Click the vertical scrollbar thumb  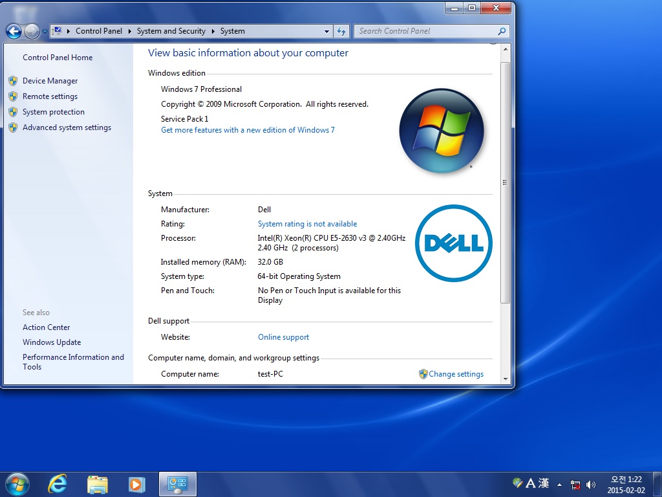coord(506,182)
